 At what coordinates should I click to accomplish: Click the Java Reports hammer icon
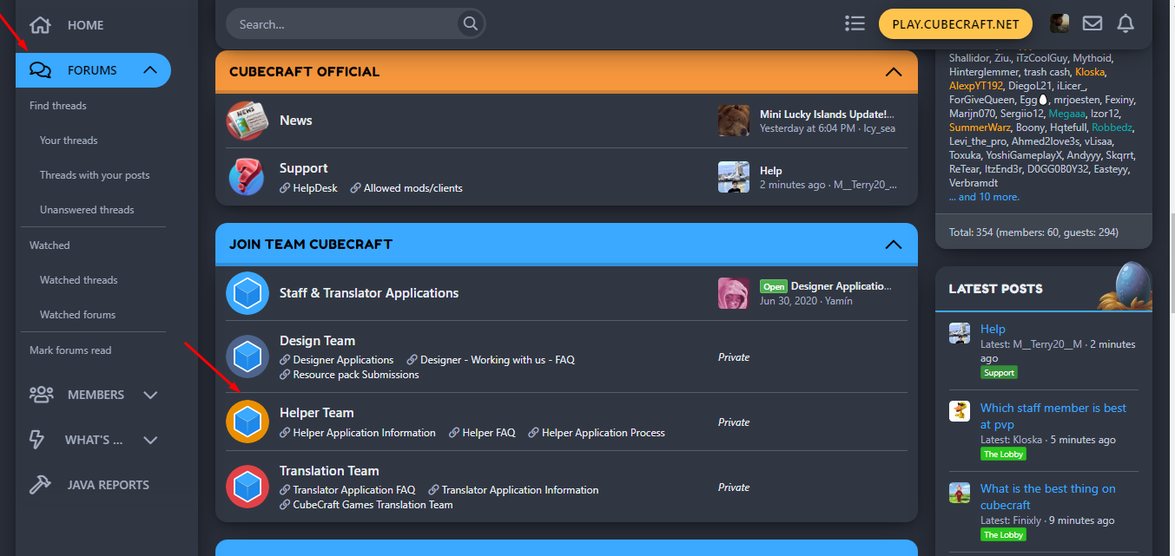[x=40, y=485]
